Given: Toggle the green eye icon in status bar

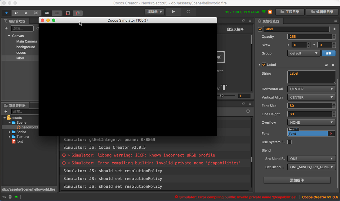Looking at the screenshot, I should tap(16, 197).
